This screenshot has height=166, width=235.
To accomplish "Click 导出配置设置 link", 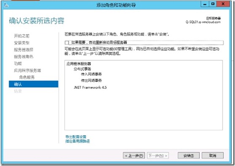I will [76, 137].
